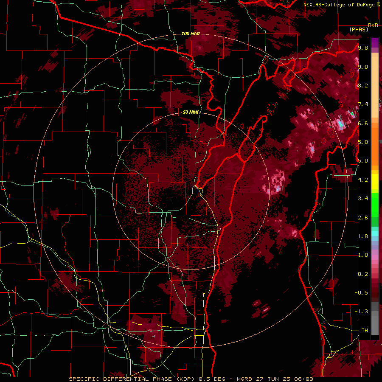This screenshot has height=382, width=382.
Task: Click the DKD label above the legend
Action: 373,25
